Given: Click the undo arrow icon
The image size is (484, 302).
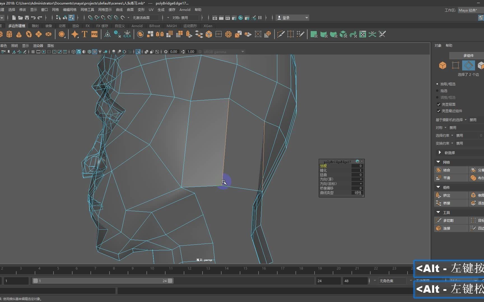Looking at the screenshot, I should pyautogui.click(x=33, y=18).
